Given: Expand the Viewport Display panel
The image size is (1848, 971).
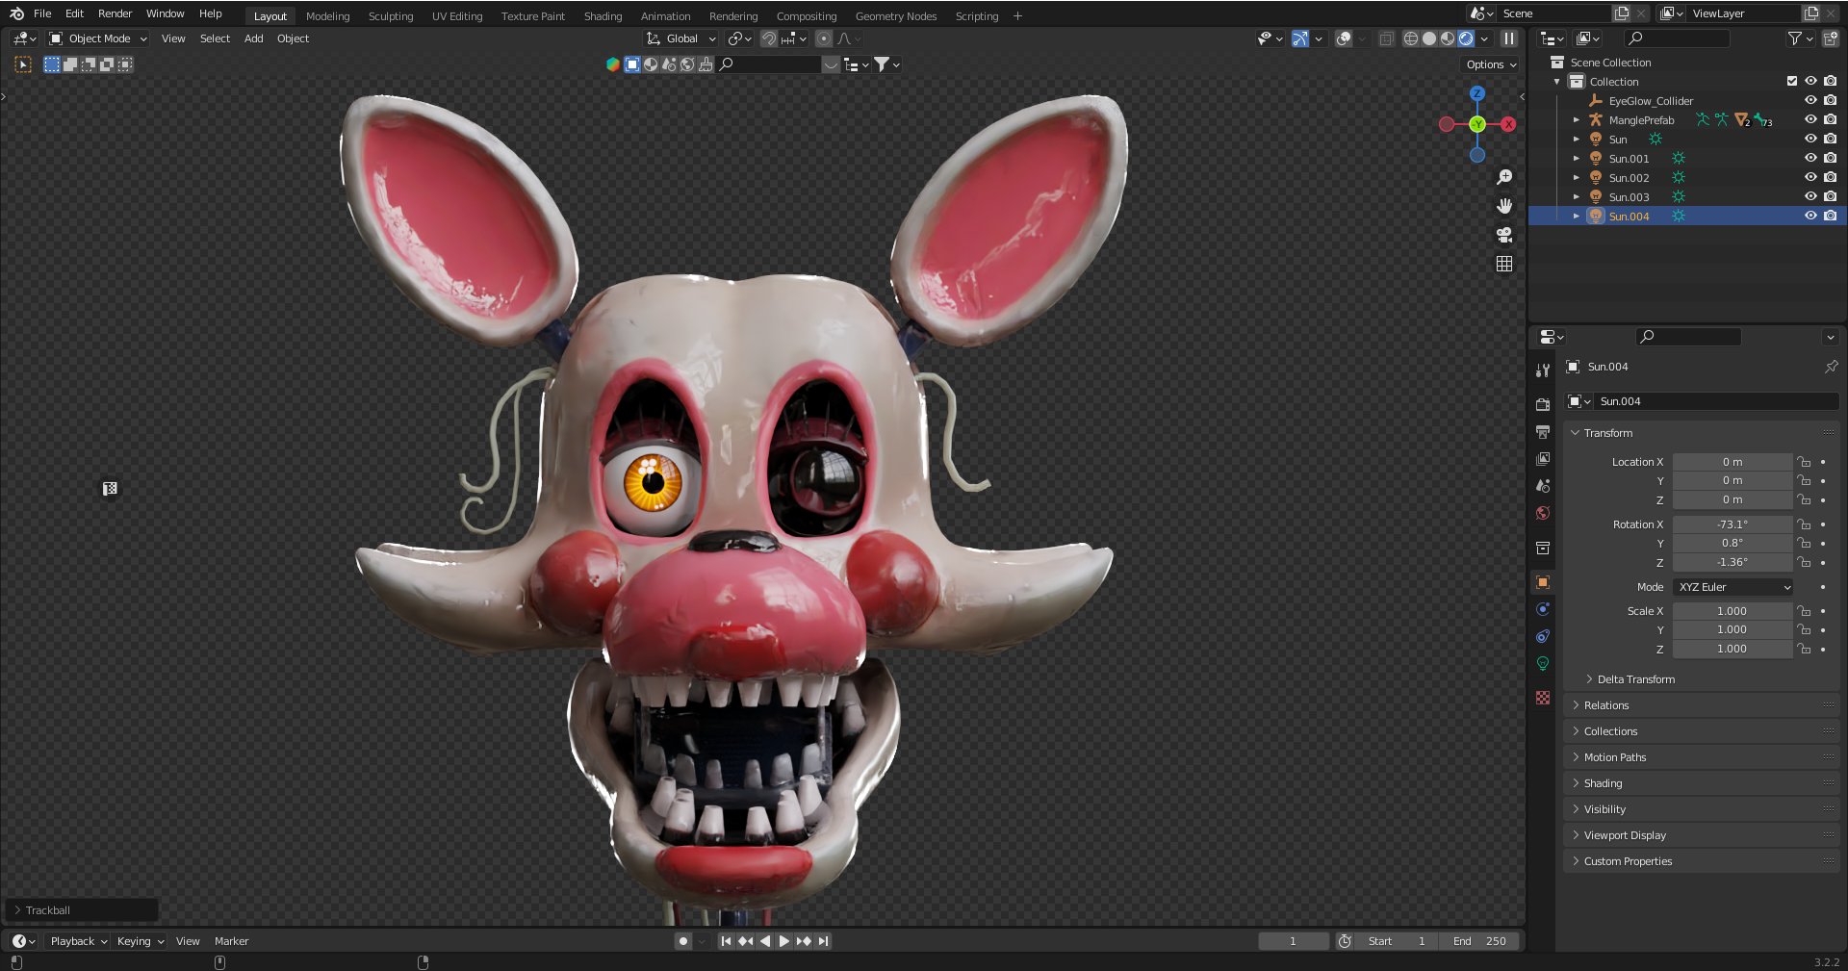Looking at the screenshot, I should pyautogui.click(x=1702, y=835).
